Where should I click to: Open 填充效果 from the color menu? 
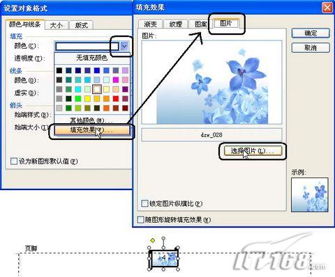91,130
